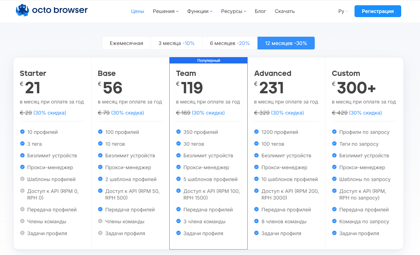Viewport: 420px width, 255px height.
Task: Click check icon beside 100 тегов
Action: [x=256, y=144]
